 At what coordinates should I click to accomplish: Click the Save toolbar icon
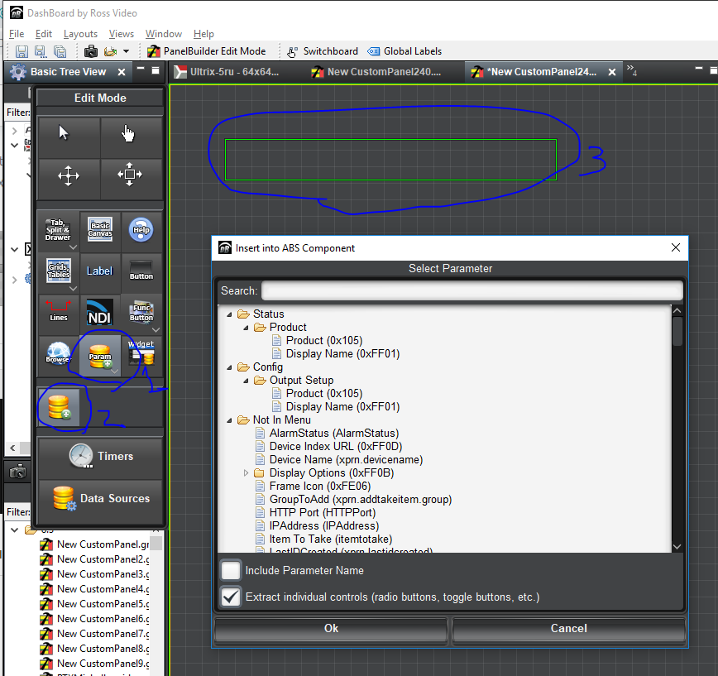[x=22, y=51]
